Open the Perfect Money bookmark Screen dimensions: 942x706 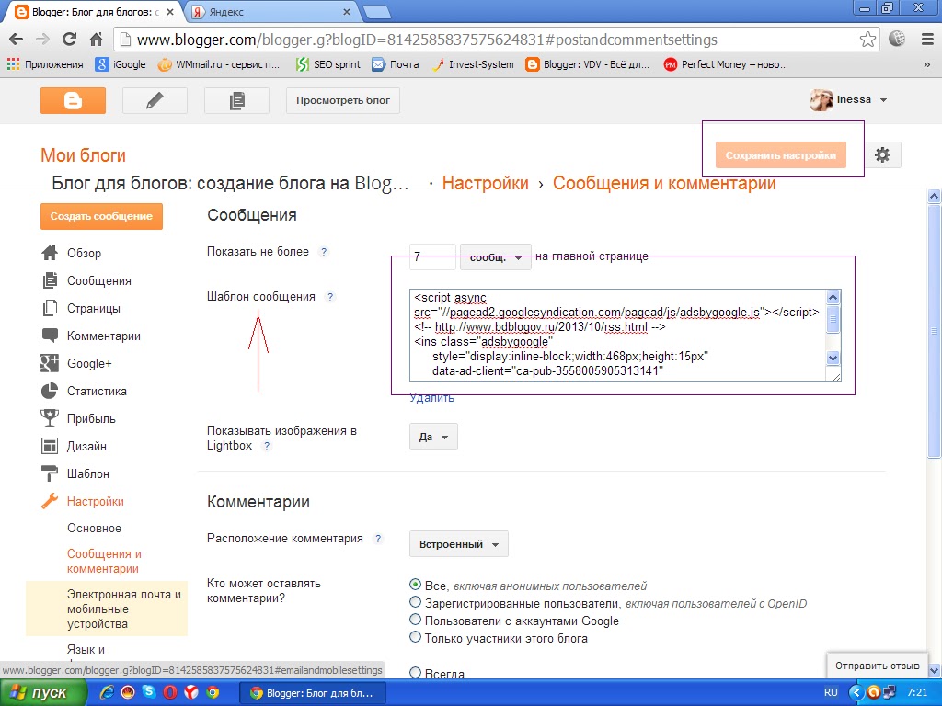pos(726,64)
